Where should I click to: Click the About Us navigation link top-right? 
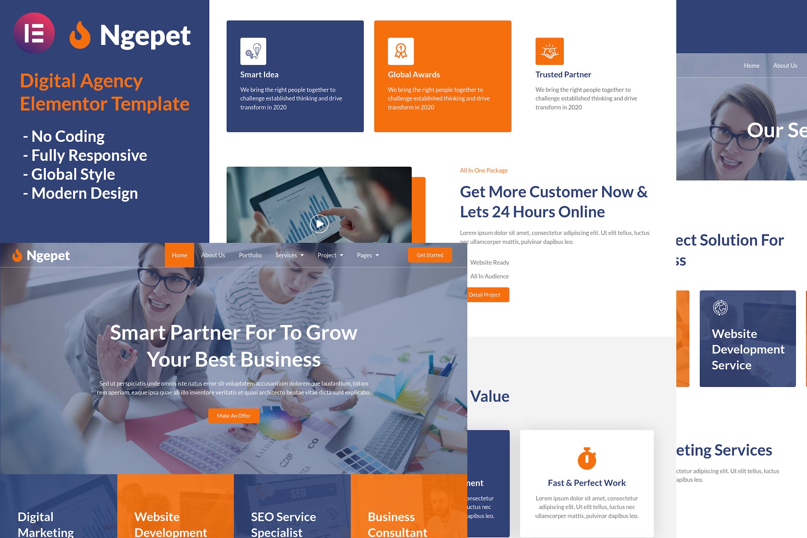(x=785, y=65)
